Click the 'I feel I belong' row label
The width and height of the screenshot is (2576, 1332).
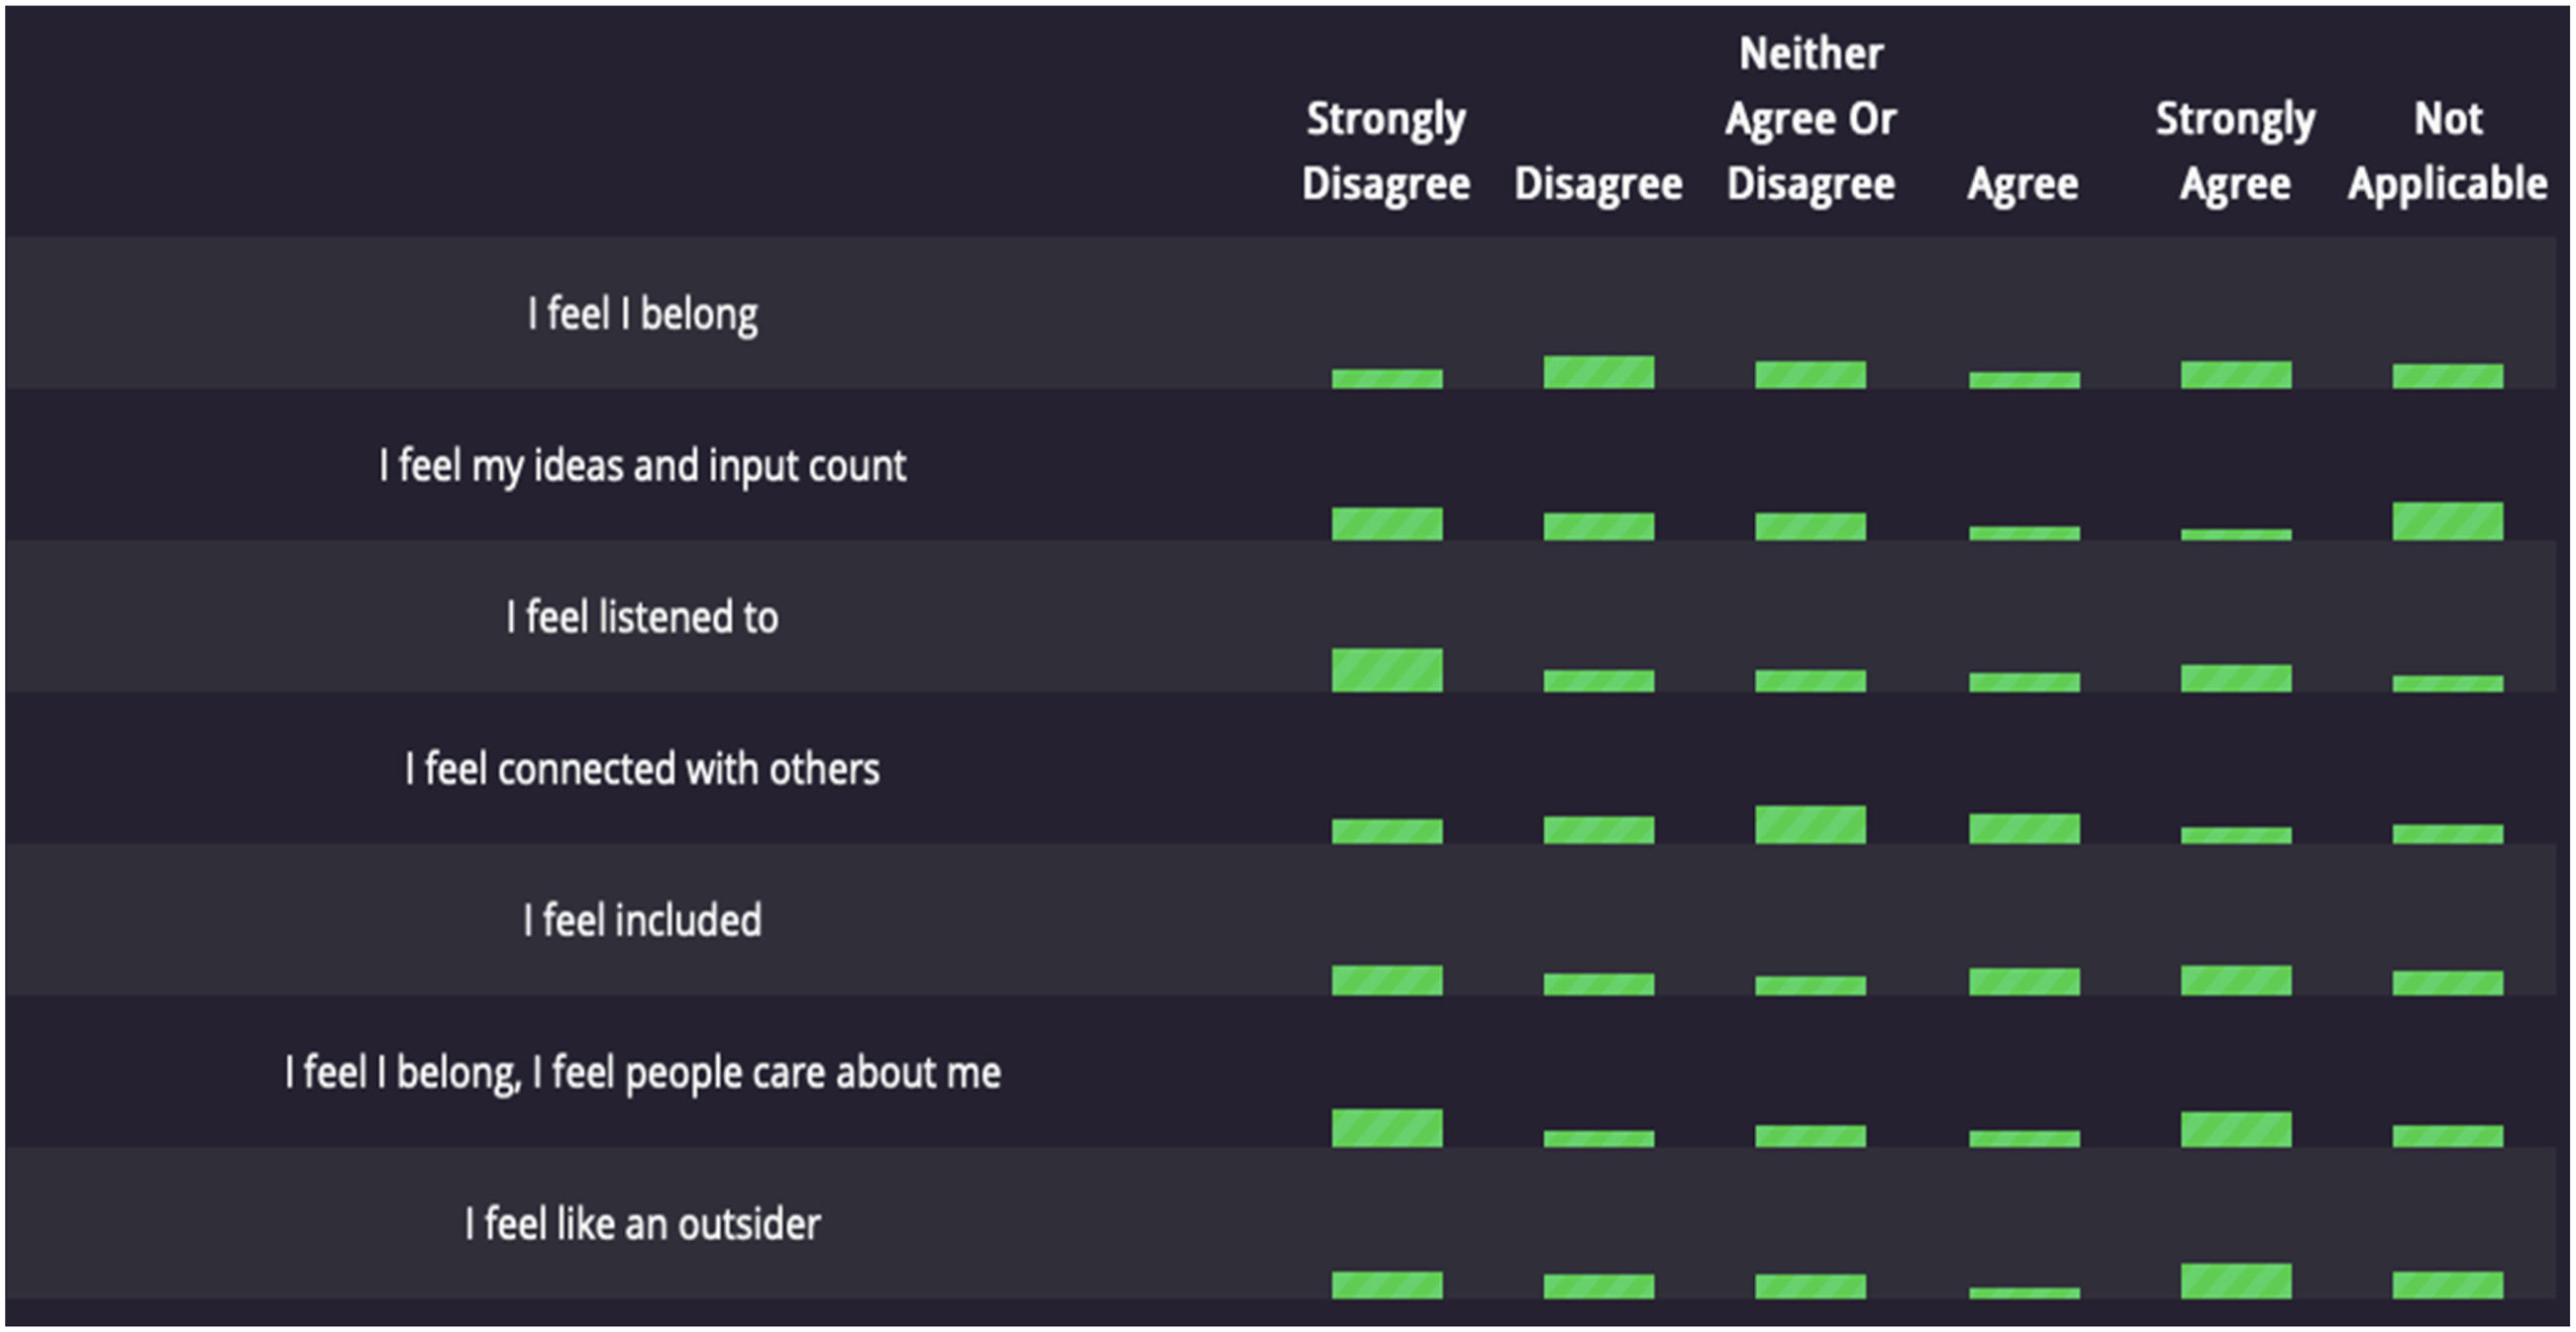tap(642, 314)
